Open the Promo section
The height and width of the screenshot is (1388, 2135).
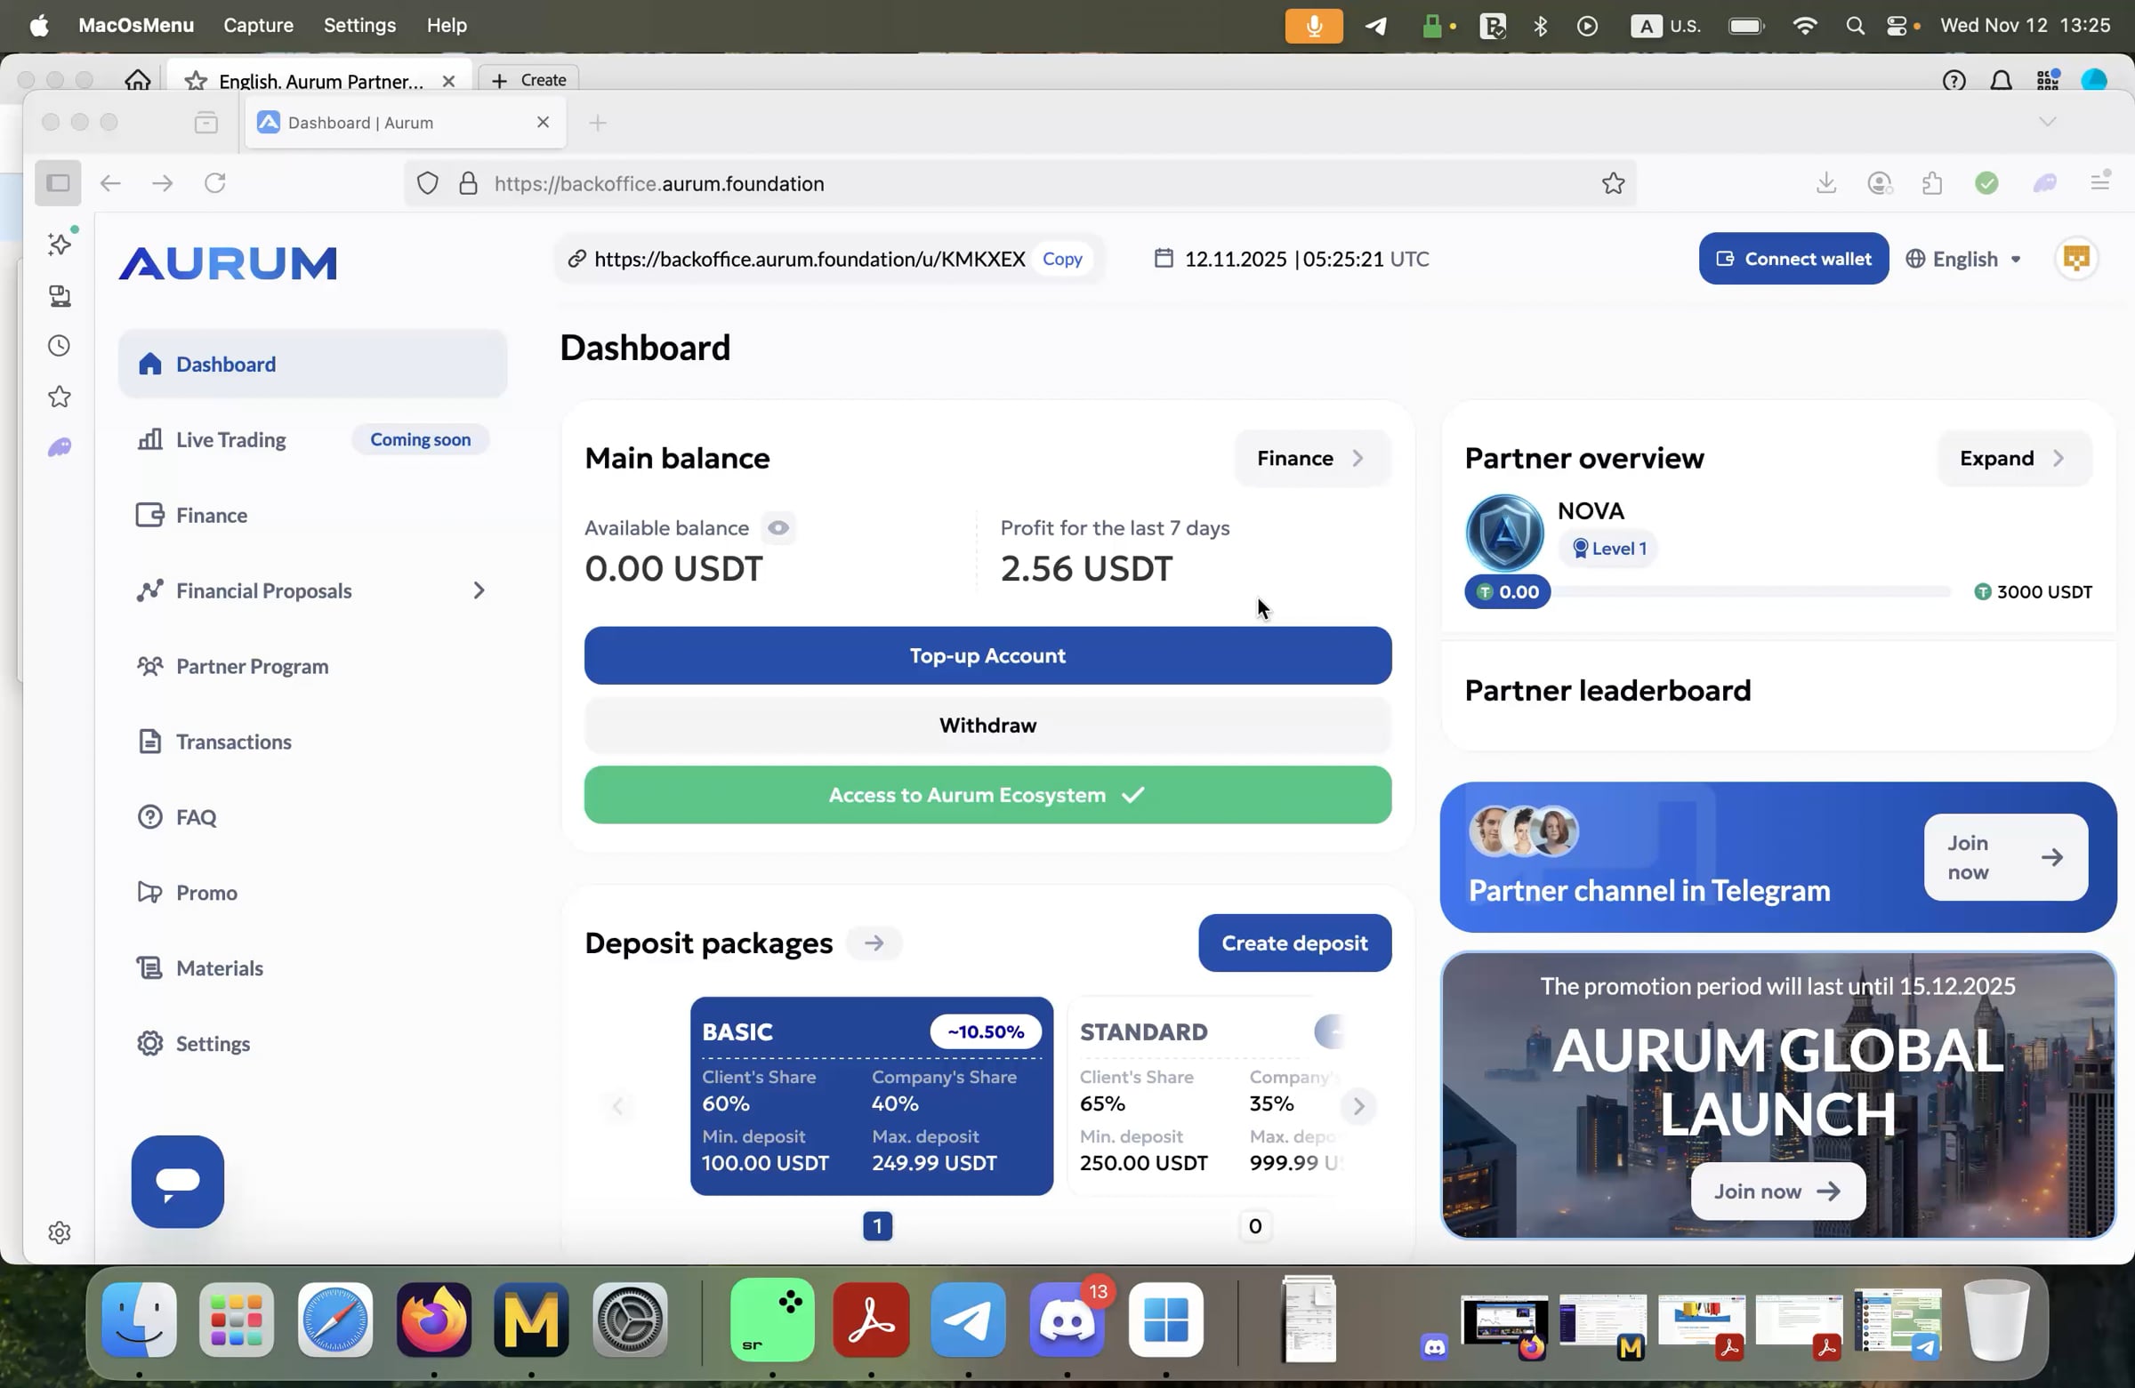[313, 892]
